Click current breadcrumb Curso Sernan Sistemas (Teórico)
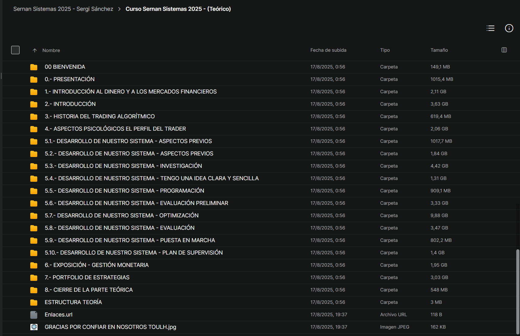The width and height of the screenshot is (520, 336). [x=178, y=9]
